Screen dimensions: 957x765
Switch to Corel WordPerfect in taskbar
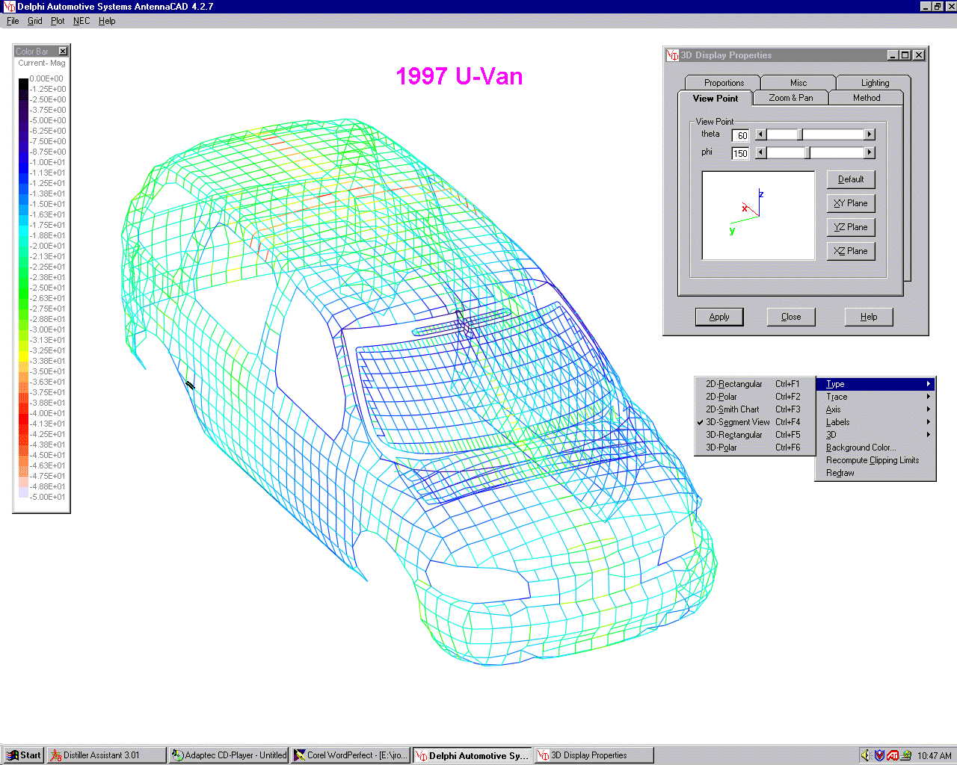click(351, 755)
